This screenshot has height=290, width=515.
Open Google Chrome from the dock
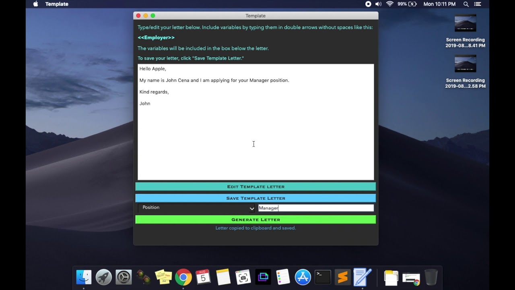click(183, 277)
